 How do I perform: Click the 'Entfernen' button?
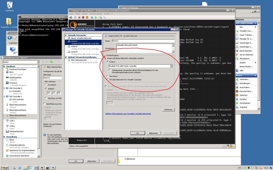point(168,109)
